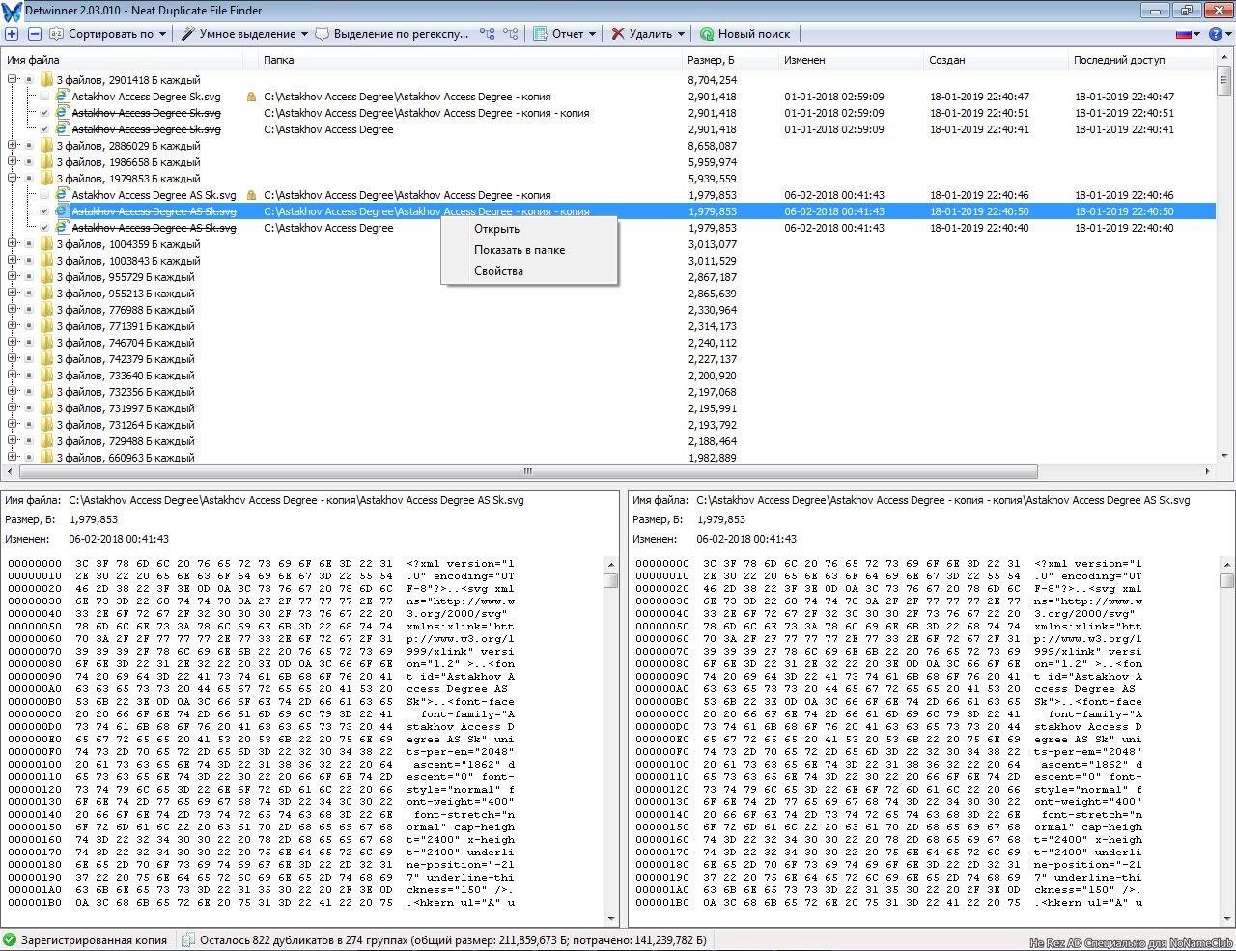Choose Открыть in the context menu
This screenshot has width=1236, height=951.
528,229
